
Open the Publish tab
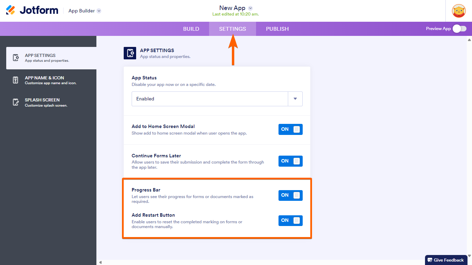[277, 29]
